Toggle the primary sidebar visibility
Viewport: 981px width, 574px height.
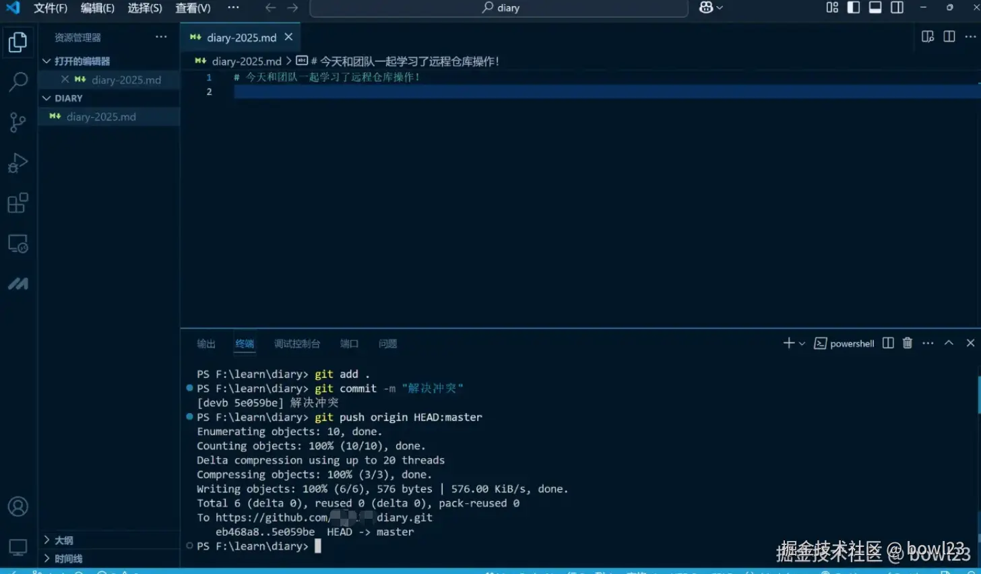pyautogui.click(x=854, y=7)
